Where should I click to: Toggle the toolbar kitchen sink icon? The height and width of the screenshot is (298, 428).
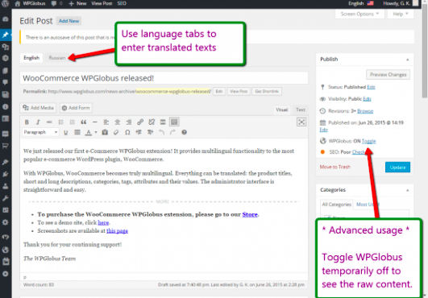tap(174, 122)
